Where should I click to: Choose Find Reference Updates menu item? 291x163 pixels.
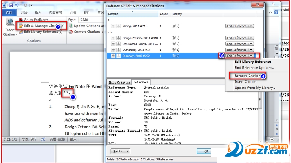coord(254,68)
